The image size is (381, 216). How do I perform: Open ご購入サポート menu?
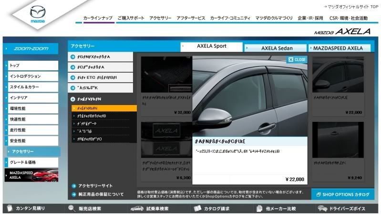click(x=131, y=18)
